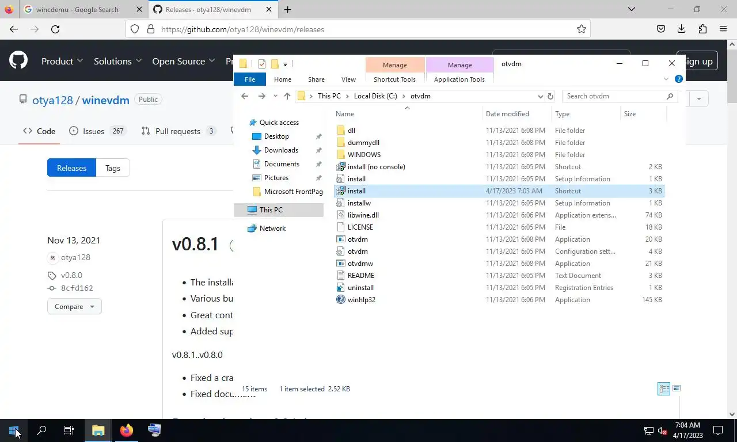Click the GitHub logo in the browser page
This screenshot has height=442, width=737.
[x=18, y=60]
